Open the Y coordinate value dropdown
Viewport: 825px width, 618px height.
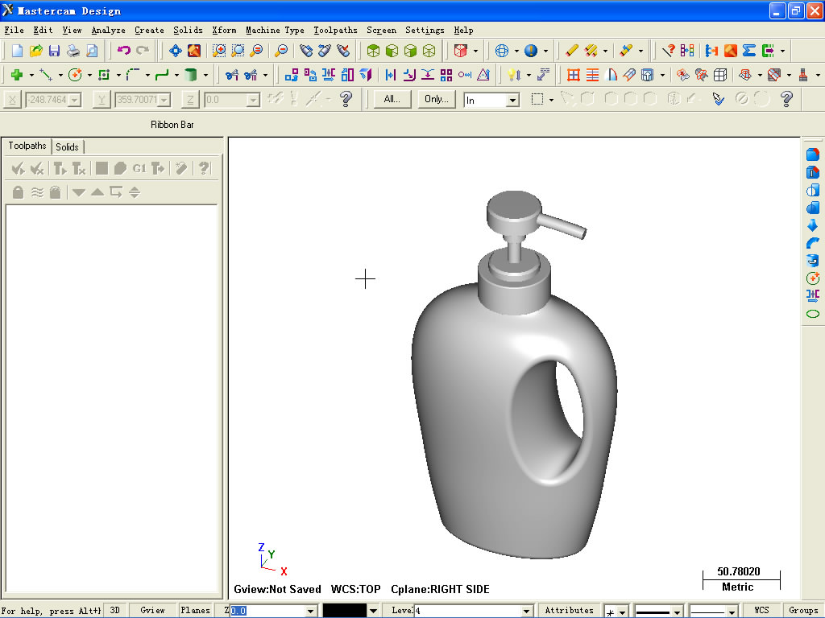coord(164,100)
